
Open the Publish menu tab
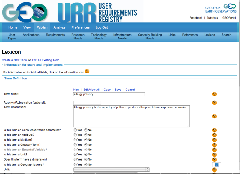click(x=42, y=27)
